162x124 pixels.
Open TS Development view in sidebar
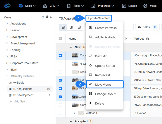[x=23, y=95]
